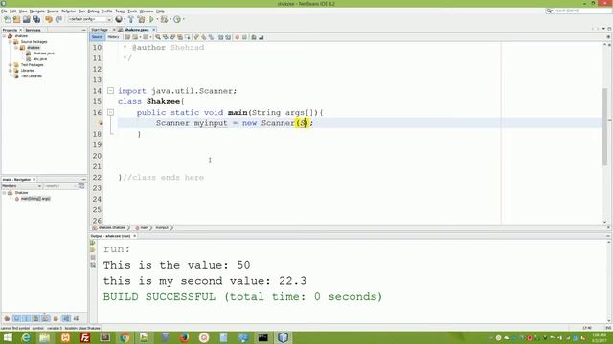Collapse the import fold on line 14

pyautogui.click(x=111, y=91)
